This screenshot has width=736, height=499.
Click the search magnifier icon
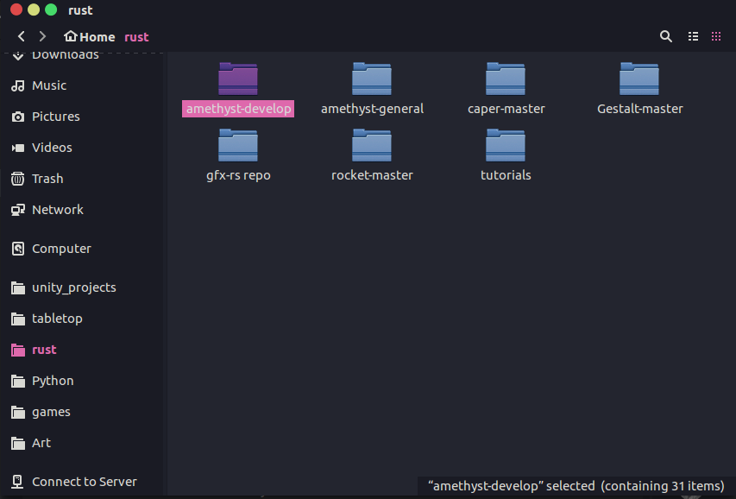coord(665,37)
